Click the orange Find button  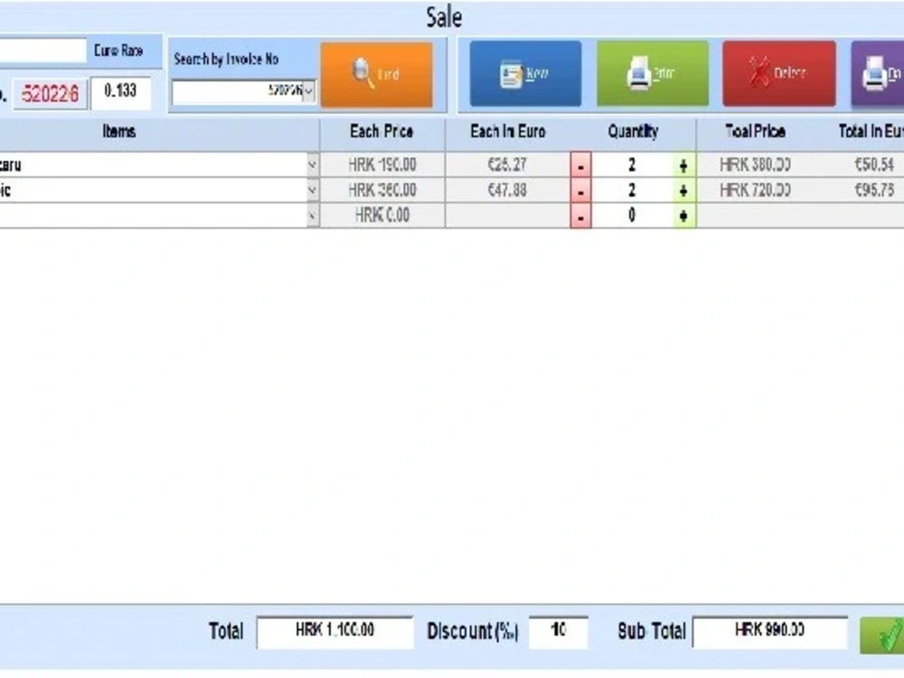pos(376,74)
